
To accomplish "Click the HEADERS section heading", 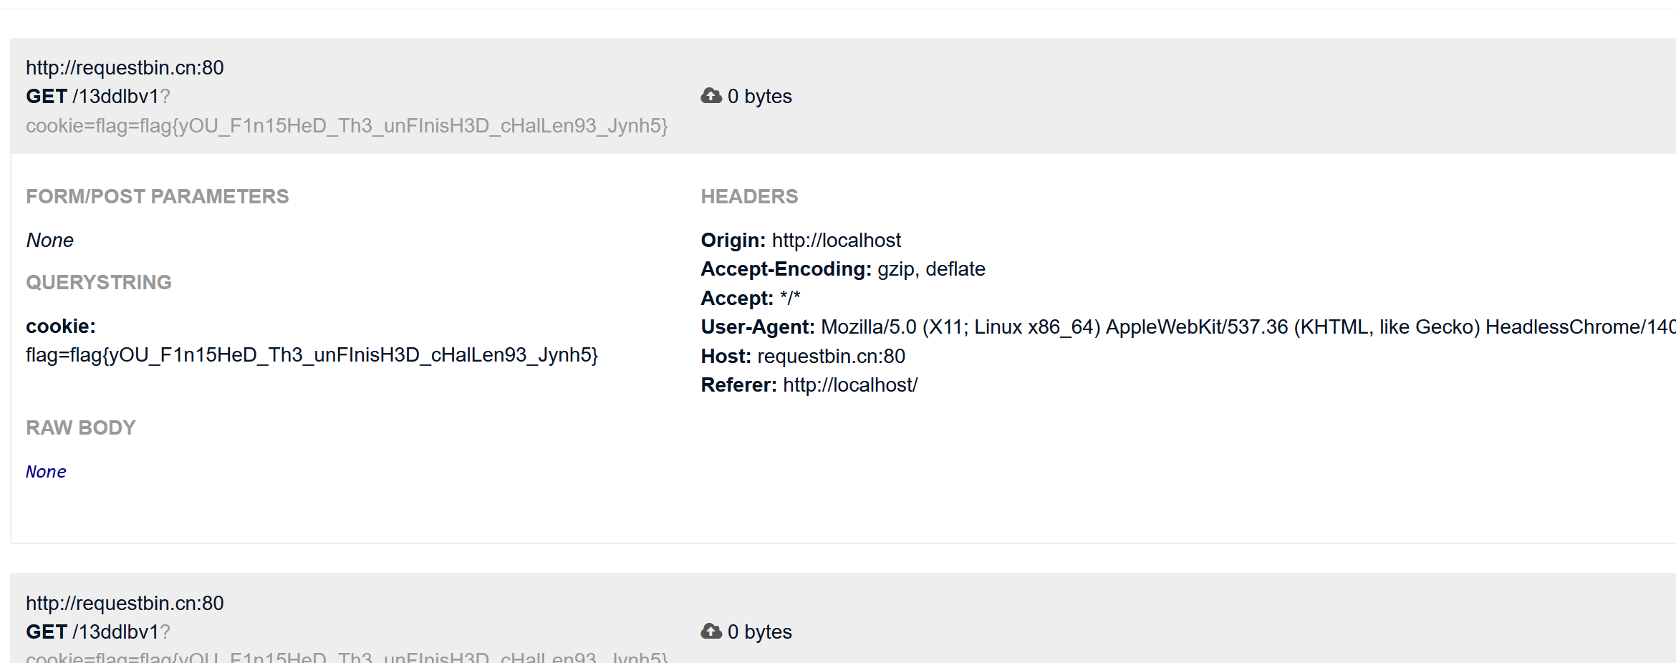I will click(749, 197).
